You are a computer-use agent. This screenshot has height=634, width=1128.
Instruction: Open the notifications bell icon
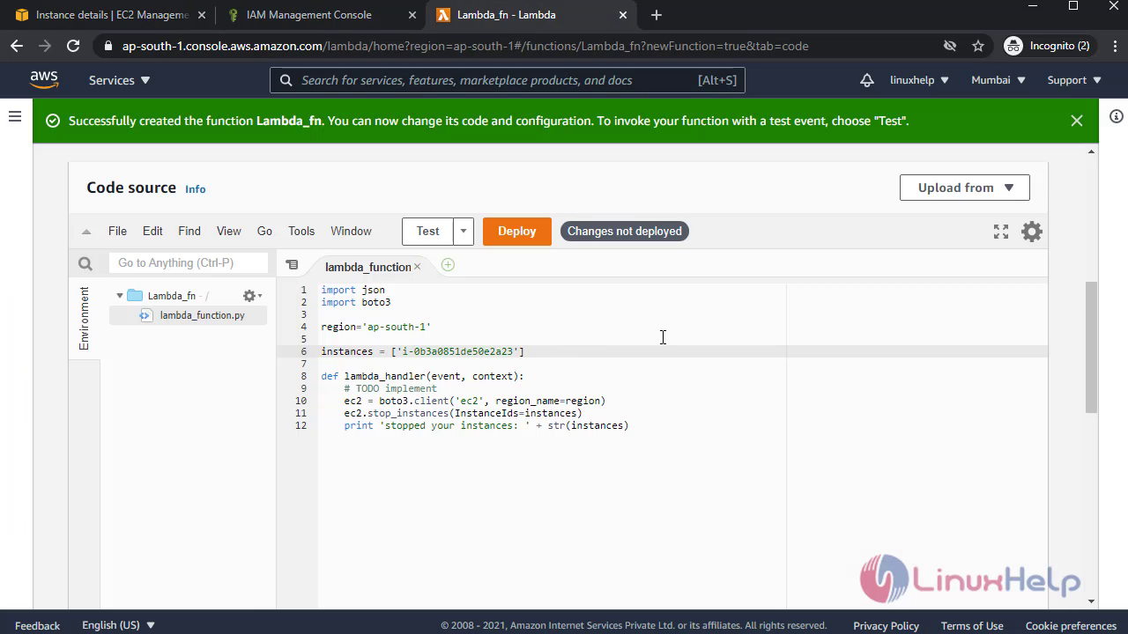tap(867, 80)
